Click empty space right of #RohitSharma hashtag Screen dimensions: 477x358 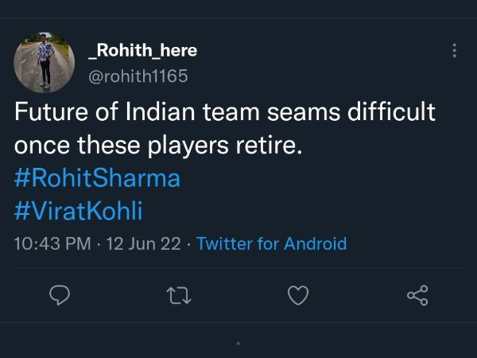(318, 179)
